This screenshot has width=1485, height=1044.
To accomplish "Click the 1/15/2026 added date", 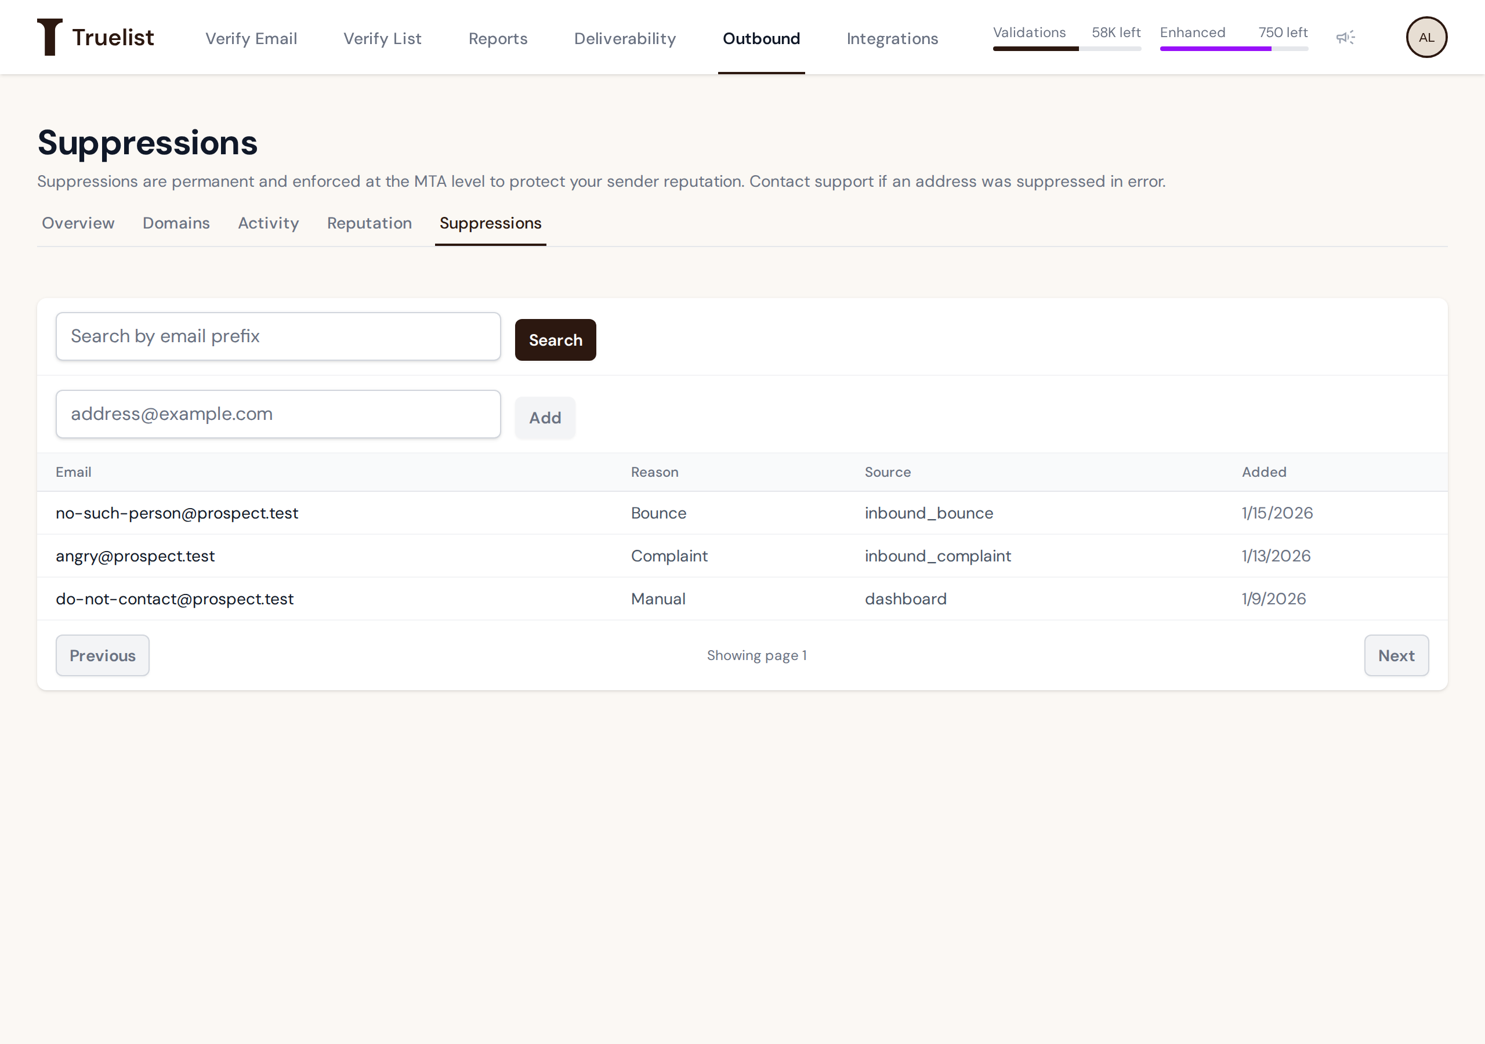I will click(x=1277, y=513).
